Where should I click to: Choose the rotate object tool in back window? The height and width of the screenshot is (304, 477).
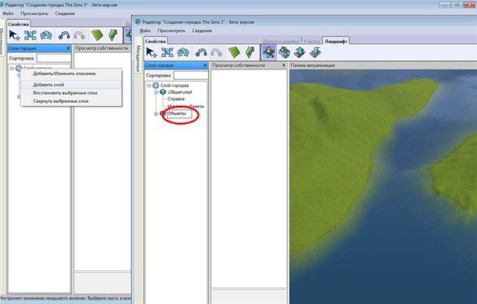(x=46, y=35)
